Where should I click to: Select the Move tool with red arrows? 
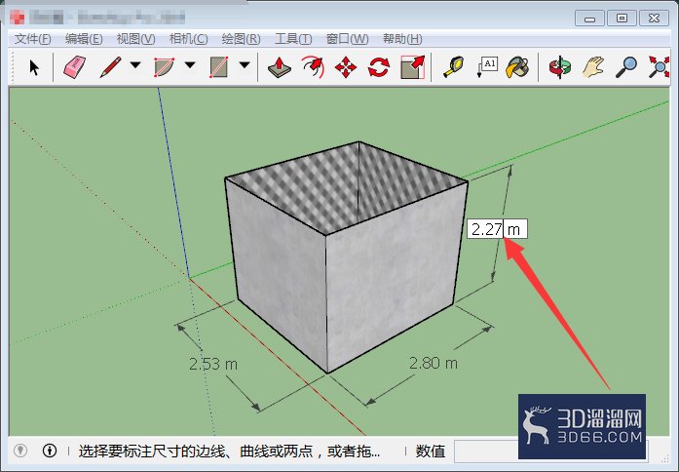346,67
